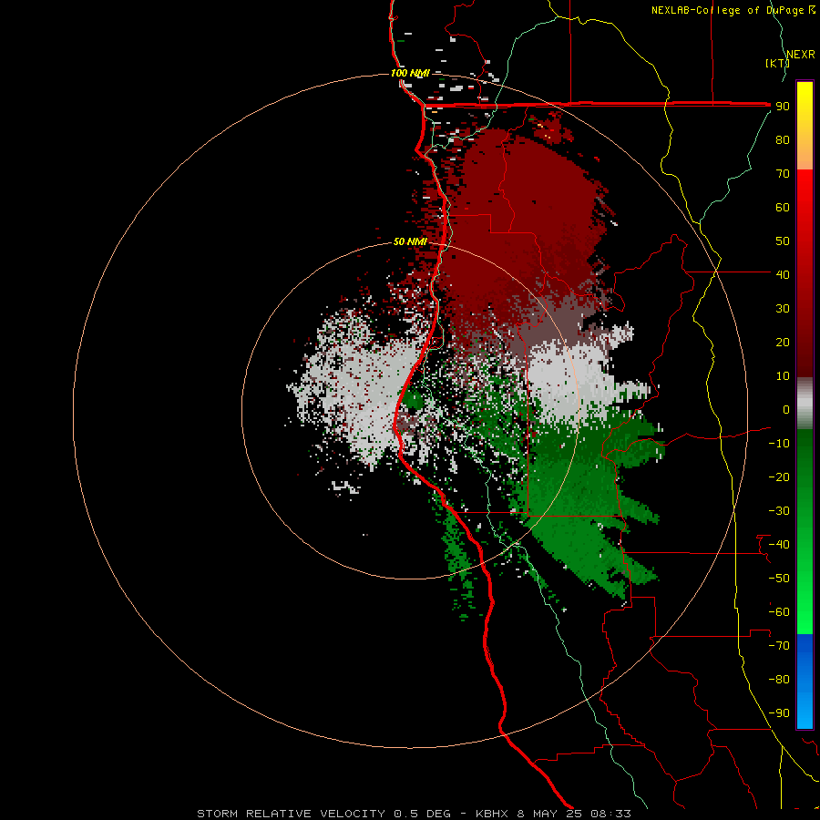Click the -70 value on the velocity scale
The image size is (820, 820).
[x=779, y=646]
